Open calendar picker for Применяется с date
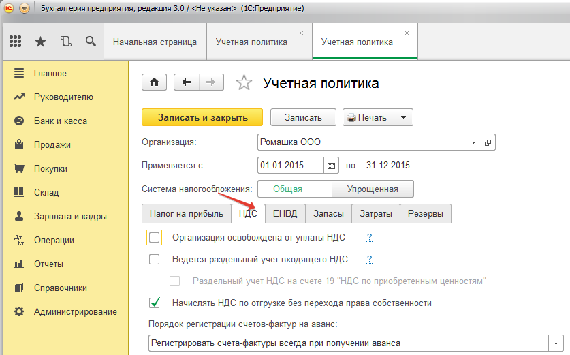 (332, 166)
